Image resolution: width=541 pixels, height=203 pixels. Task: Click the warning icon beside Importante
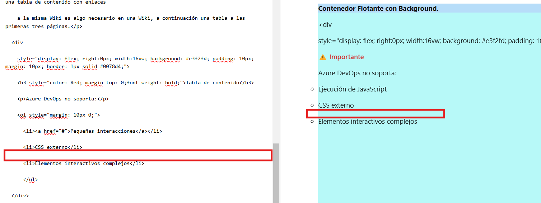click(x=323, y=57)
